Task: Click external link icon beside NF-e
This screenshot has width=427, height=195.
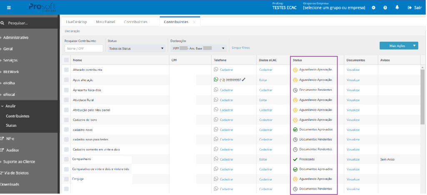Action: tap(2, 138)
